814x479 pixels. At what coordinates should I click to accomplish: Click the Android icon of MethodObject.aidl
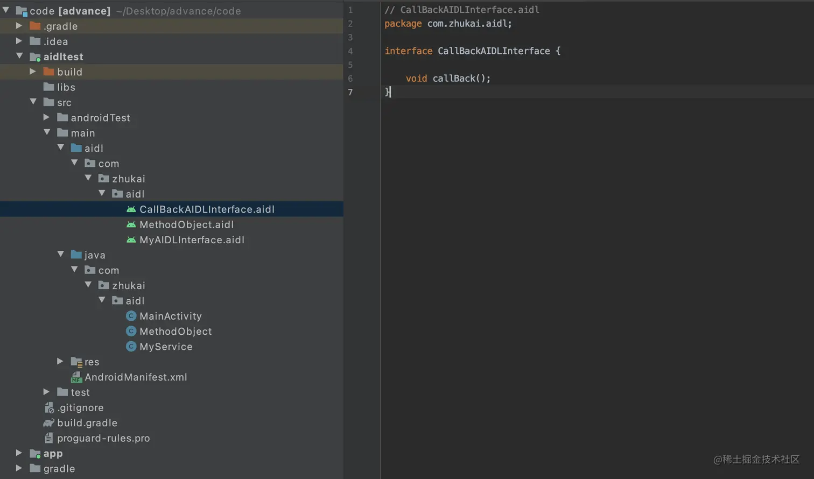pyautogui.click(x=131, y=224)
